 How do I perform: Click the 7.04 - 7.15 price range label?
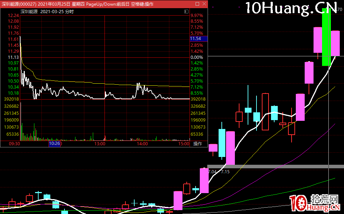pyautogui.click(x=219, y=172)
